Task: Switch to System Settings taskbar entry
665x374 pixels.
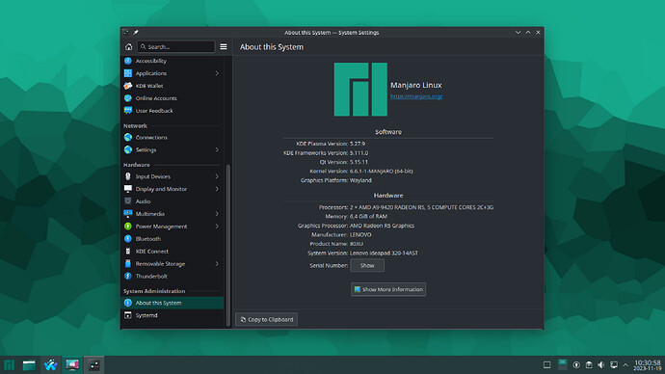Action: tap(93, 364)
